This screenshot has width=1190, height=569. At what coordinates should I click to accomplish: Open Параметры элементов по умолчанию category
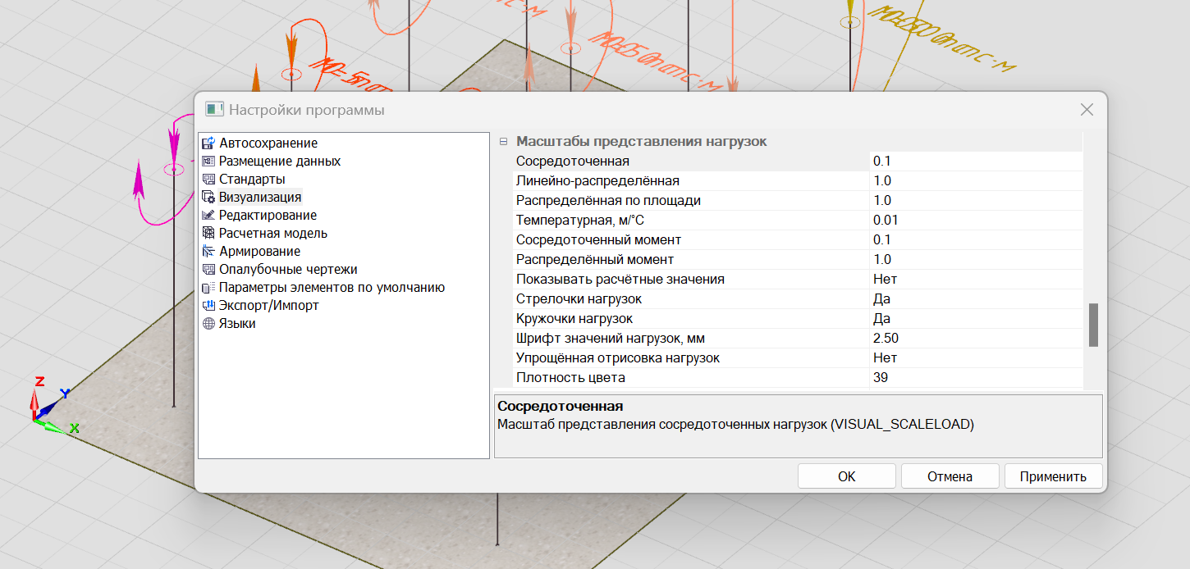point(332,287)
